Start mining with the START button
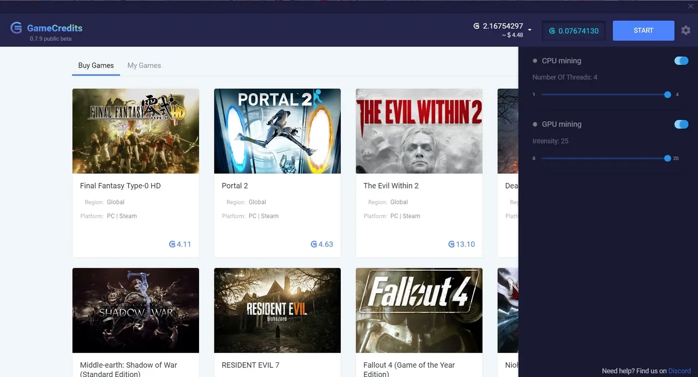The width and height of the screenshot is (698, 377). coord(643,31)
